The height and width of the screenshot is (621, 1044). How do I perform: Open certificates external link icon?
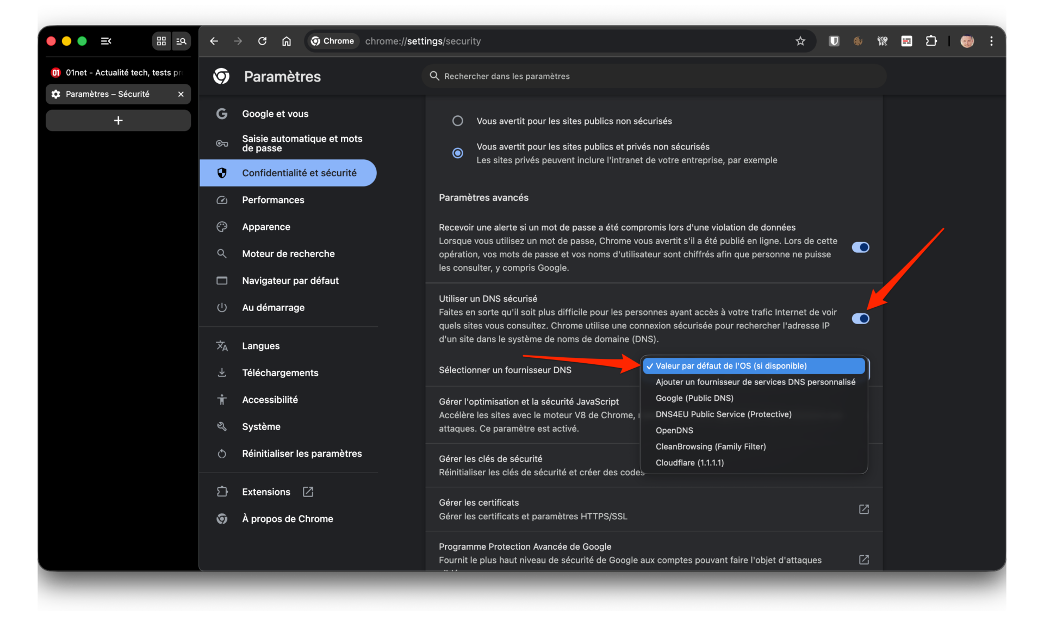tap(863, 510)
